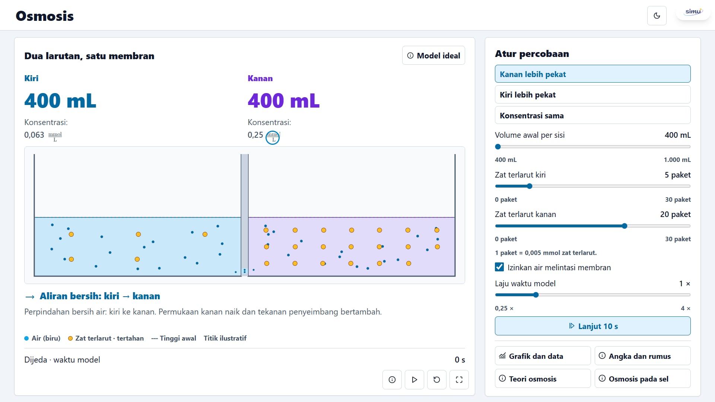This screenshot has height=402, width=715.
Task: Open Grafik dan data panel
Action: [543, 356]
